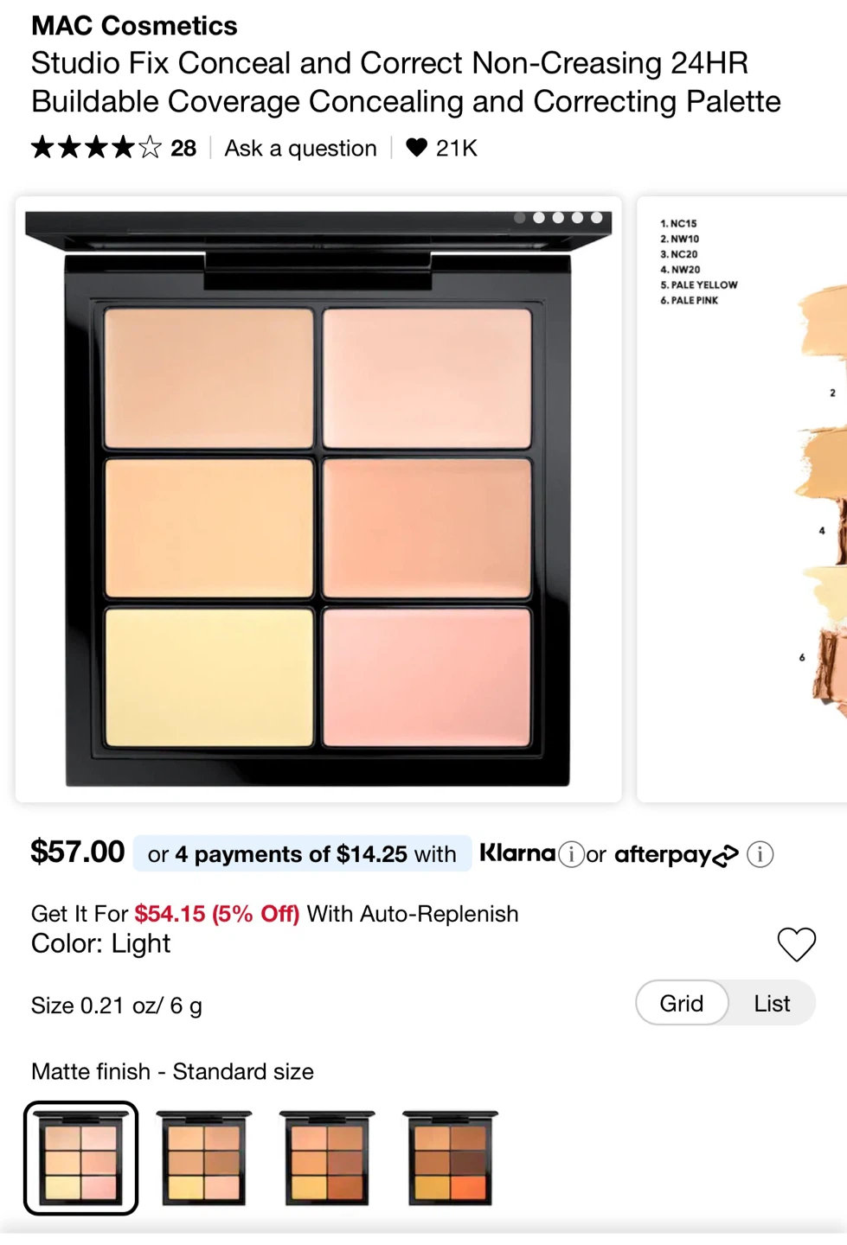The width and height of the screenshot is (847, 1245).
Task: Add product to Loves with heart outline
Action: coord(796,944)
